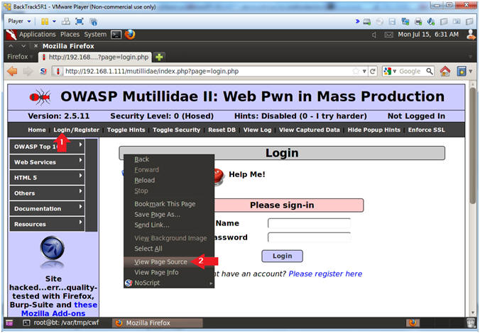Choose Select All in context menu
This screenshot has width=480, height=333.
point(169,249)
